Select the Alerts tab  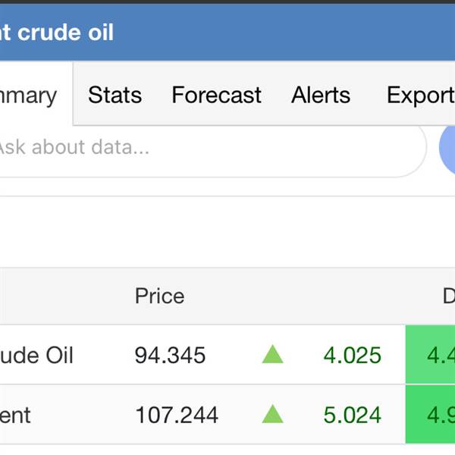tap(321, 96)
